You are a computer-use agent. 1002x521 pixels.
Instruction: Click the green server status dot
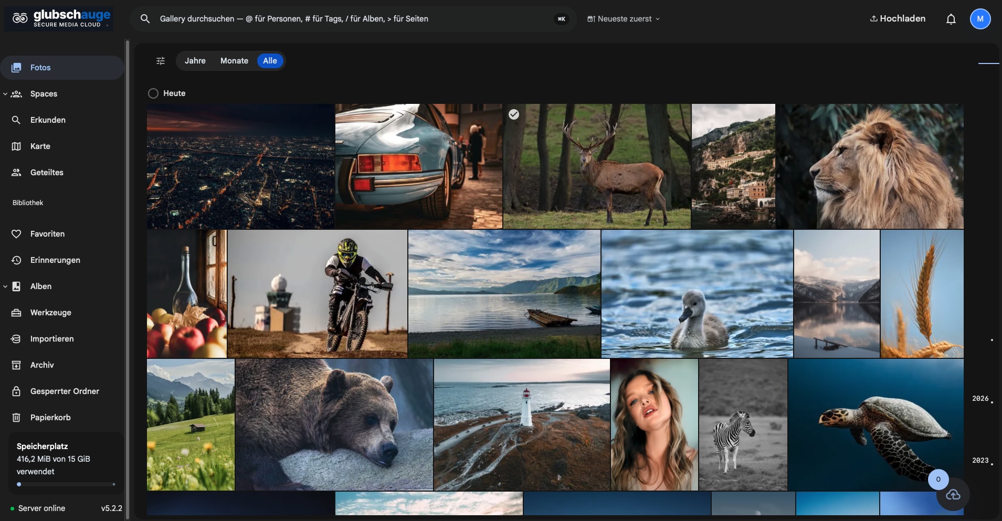(x=12, y=509)
